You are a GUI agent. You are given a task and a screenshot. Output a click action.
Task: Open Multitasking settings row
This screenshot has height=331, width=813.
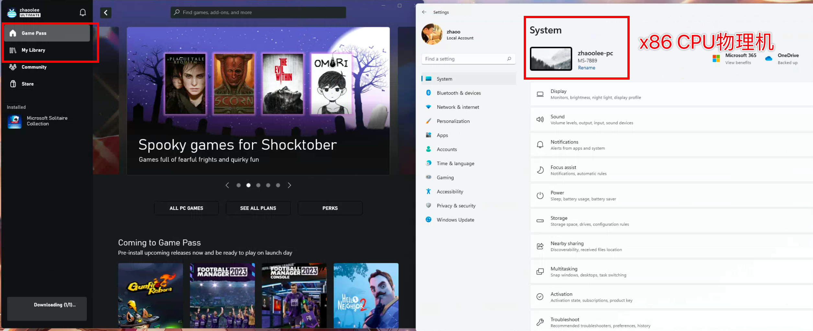(x=671, y=272)
